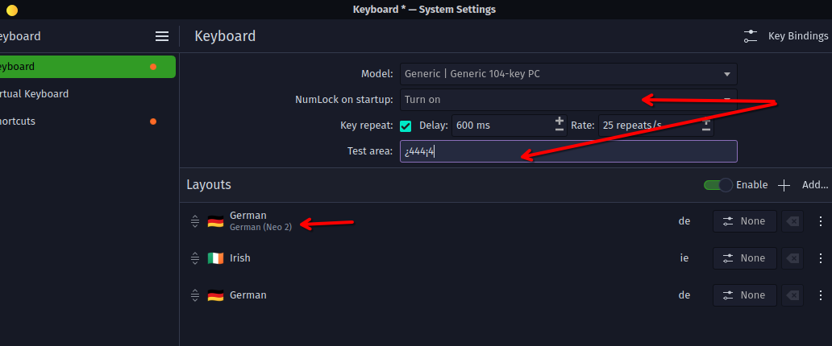This screenshot has height=346, width=832.
Task: Click None shortcut button for German Neo 2
Action: click(744, 221)
